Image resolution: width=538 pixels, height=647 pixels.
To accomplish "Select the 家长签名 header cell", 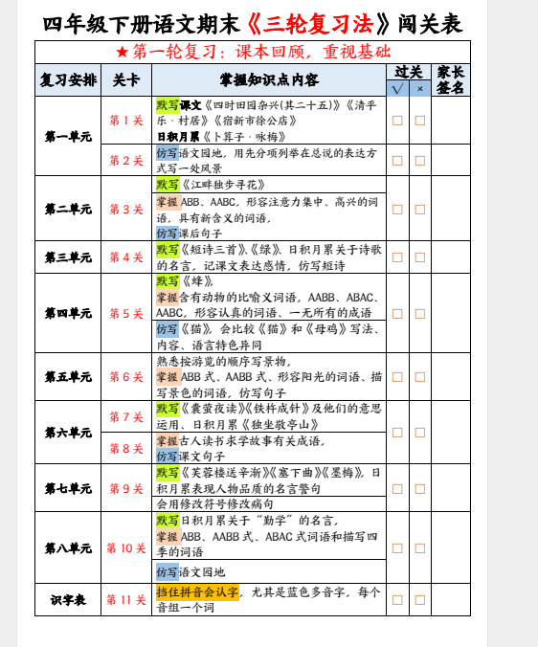I will [451, 80].
